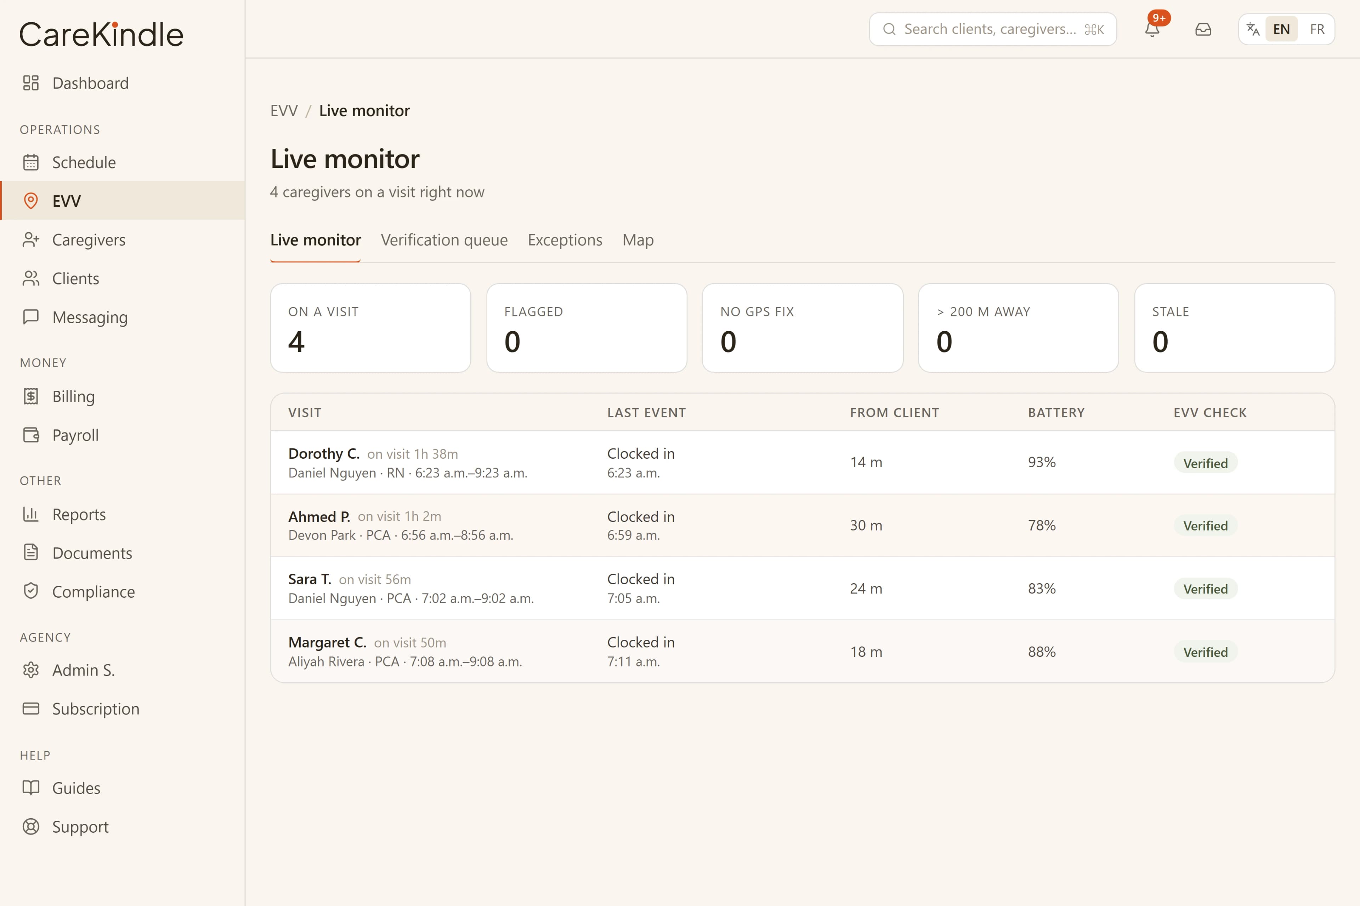
Task: Click the Schedule calendar icon
Action: (x=31, y=162)
